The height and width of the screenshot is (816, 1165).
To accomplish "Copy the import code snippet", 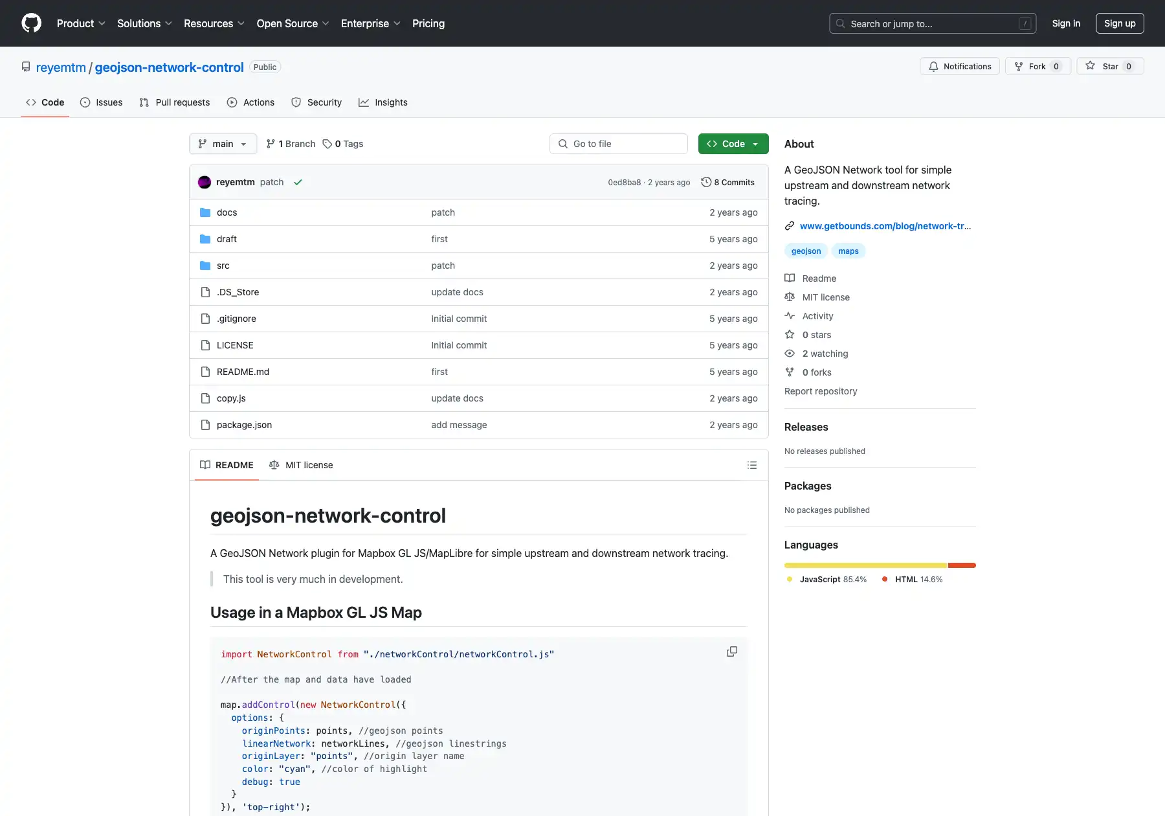I will coord(731,652).
